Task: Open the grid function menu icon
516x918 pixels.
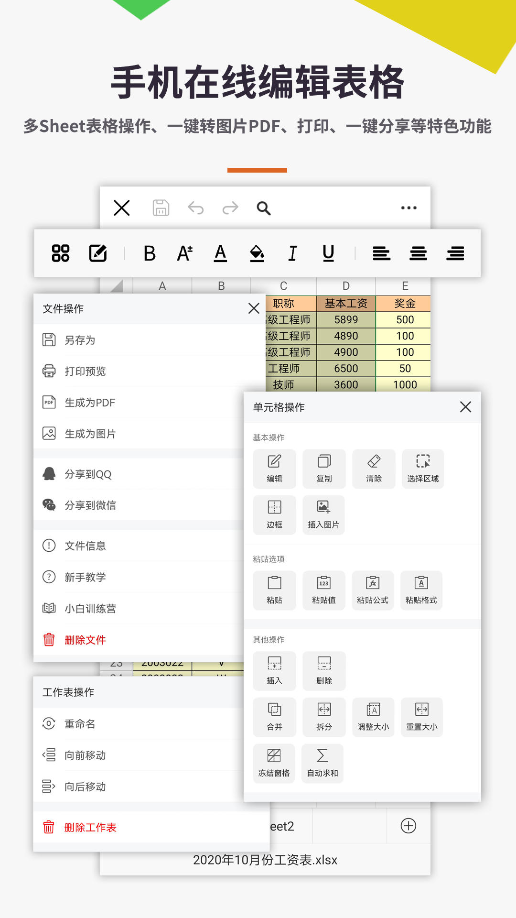Action: tap(61, 253)
